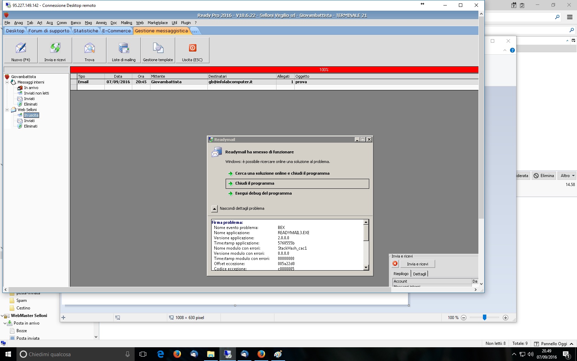577x361 pixels.
Task: Select the Cestino folder in mail client
Action: 23,308
